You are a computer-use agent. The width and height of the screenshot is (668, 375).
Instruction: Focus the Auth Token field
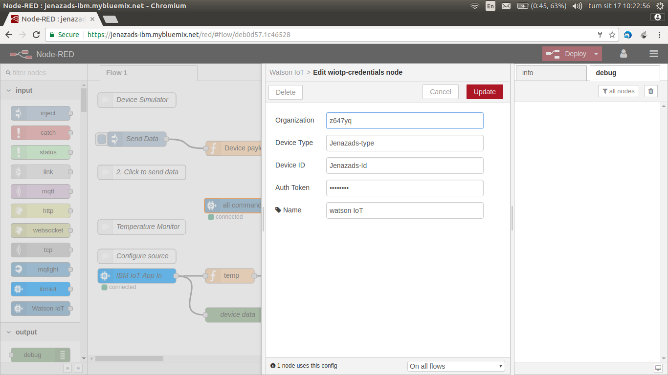pyautogui.click(x=405, y=188)
